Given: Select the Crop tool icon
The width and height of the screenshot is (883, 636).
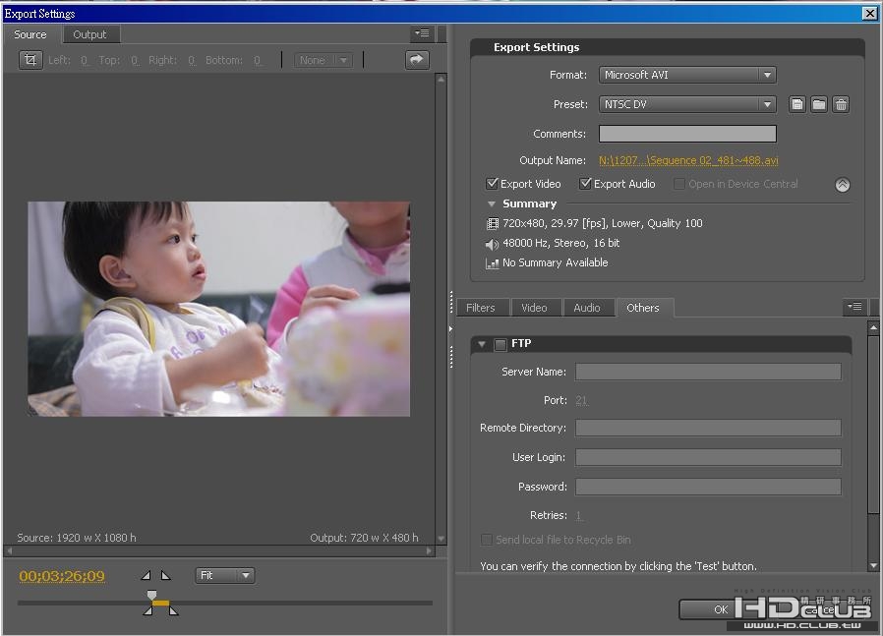Looking at the screenshot, I should 30,60.
